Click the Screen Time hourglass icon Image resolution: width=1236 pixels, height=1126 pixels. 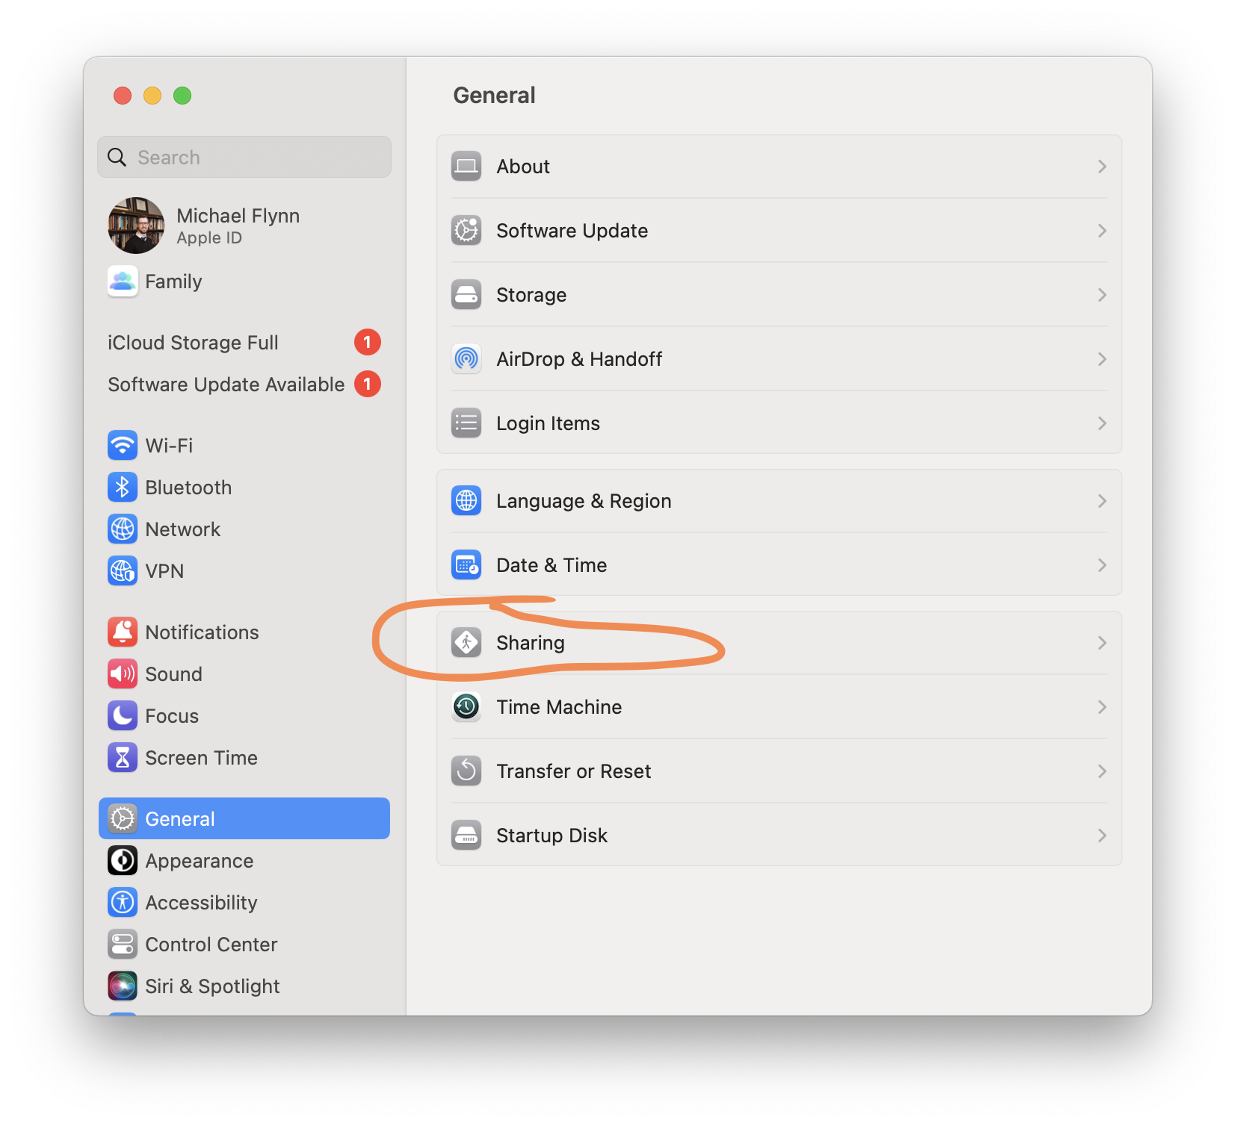(x=123, y=758)
